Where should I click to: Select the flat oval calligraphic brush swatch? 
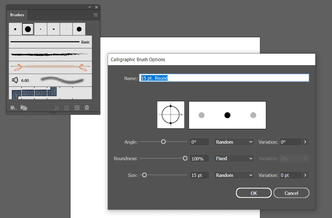54,29
